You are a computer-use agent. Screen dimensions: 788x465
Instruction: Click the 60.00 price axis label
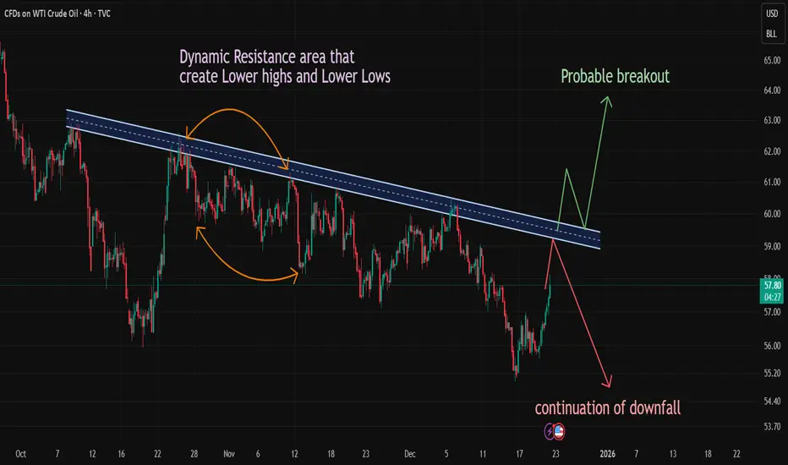[772, 214]
